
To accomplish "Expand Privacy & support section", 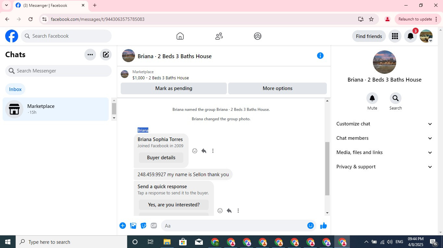I will (x=385, y=167).
